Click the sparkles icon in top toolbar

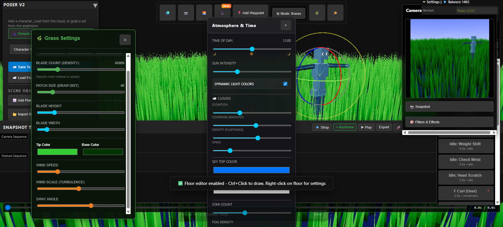335,13
